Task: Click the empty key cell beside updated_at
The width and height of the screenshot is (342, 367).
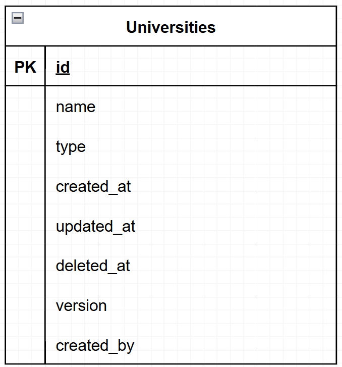Action: (x=25, y=226)
